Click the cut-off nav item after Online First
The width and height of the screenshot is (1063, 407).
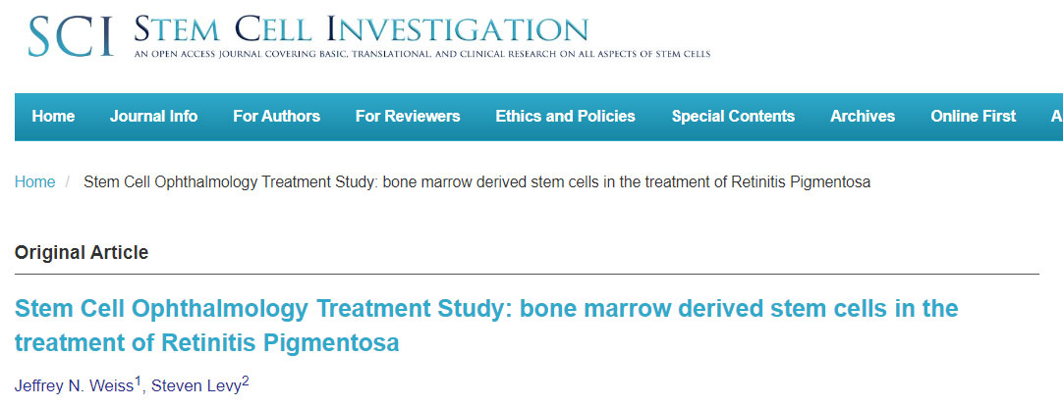1056,117
